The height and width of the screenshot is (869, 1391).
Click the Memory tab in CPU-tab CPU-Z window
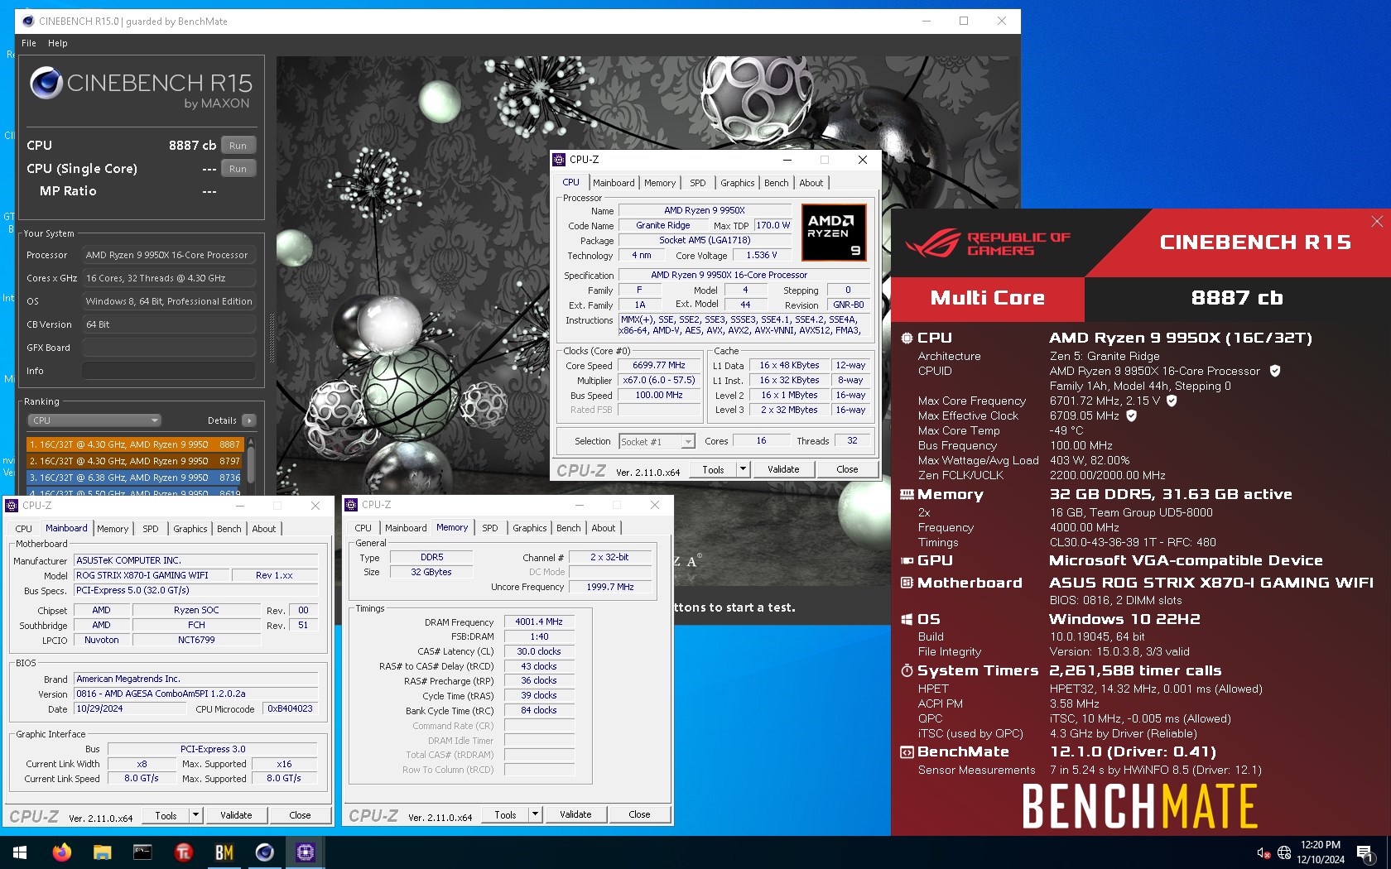[x=660, y=183]
